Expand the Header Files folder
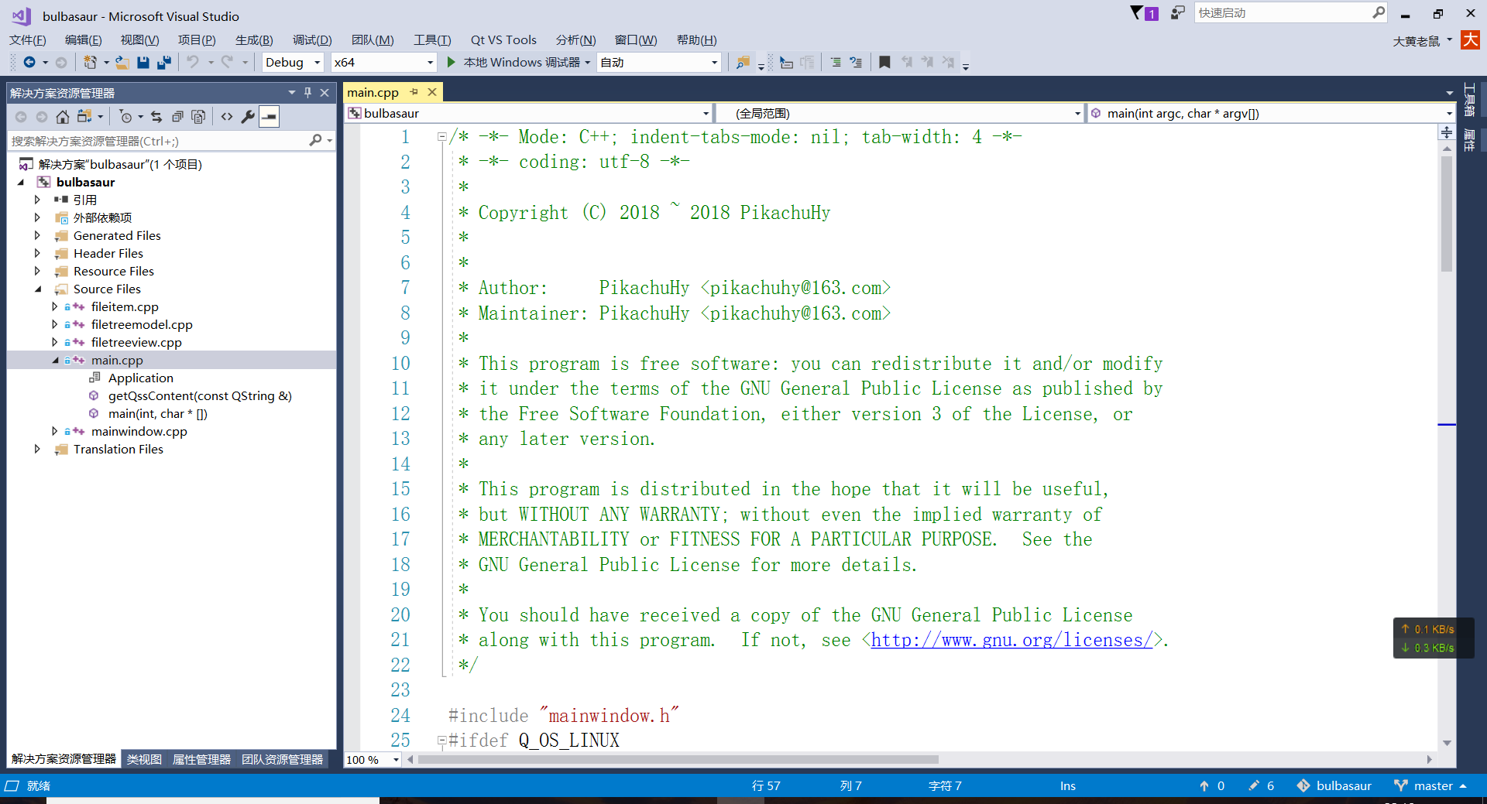This screenshot has height=804, width=1487. coord(37,253)
